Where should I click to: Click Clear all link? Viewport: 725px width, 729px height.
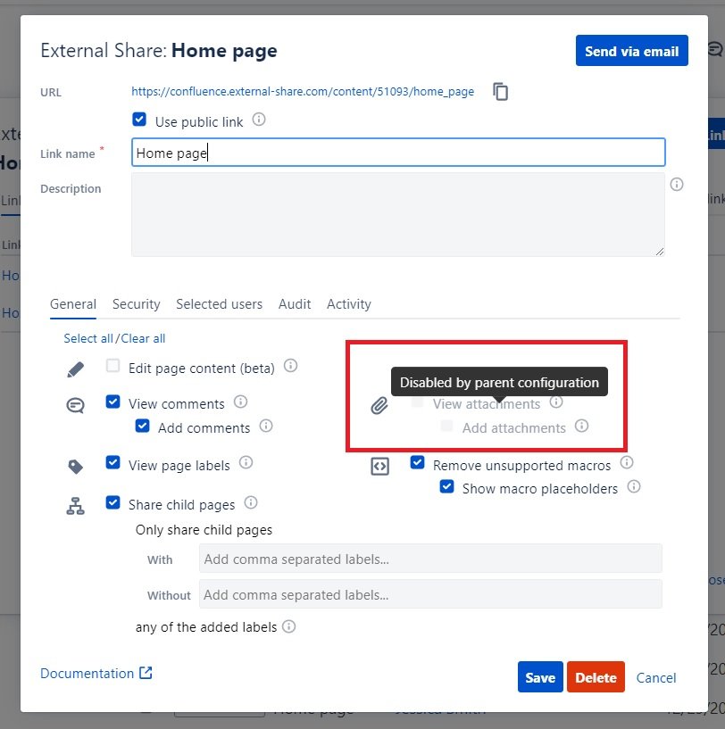(143, 338)
